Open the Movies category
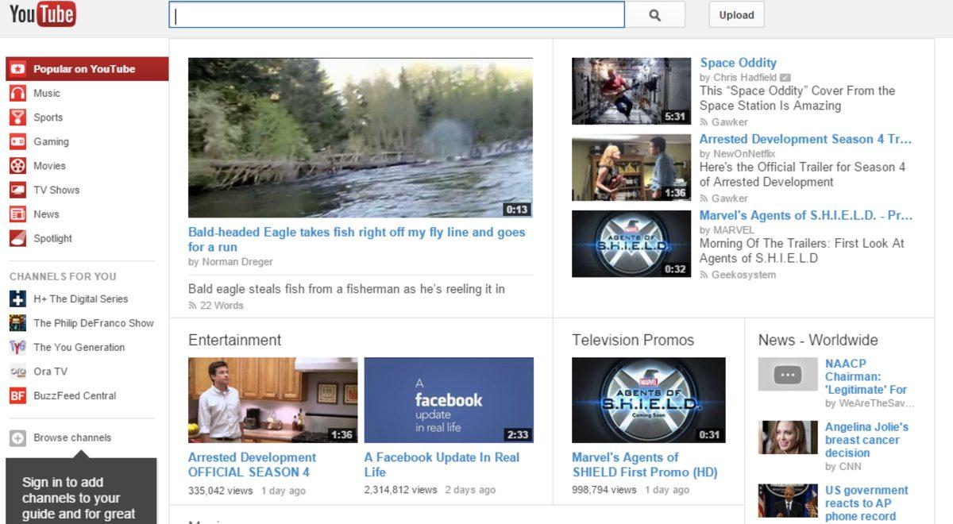 click(49, 166)
